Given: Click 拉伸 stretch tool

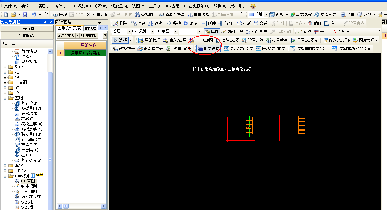Looking at the screenshot, I should 331,23.
